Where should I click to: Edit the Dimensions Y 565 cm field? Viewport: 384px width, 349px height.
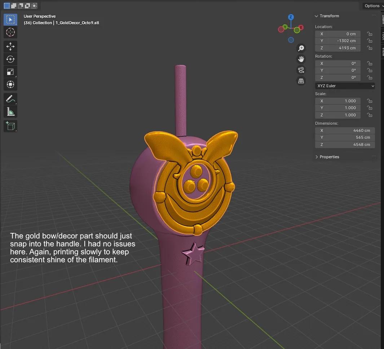click(345, 138)
